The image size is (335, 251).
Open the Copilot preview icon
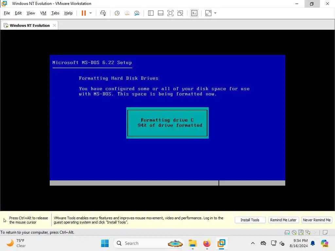325,243
